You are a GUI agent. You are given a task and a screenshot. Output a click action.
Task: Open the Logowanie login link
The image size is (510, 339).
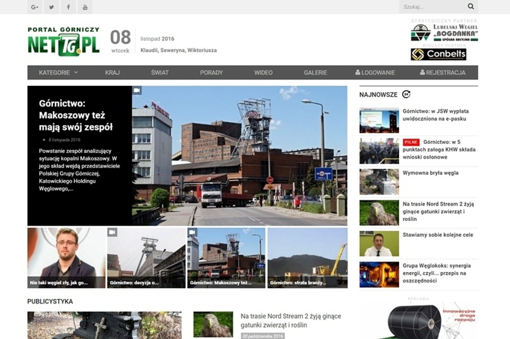[375, 73]
